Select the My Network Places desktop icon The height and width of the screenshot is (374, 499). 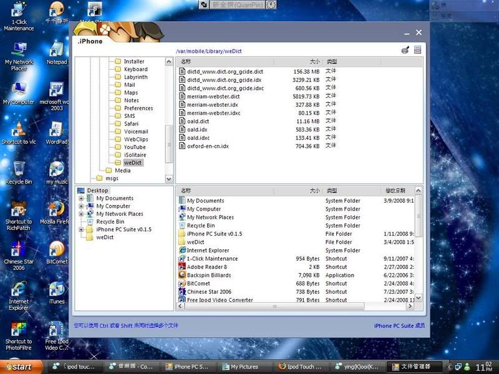click(19, 56)
